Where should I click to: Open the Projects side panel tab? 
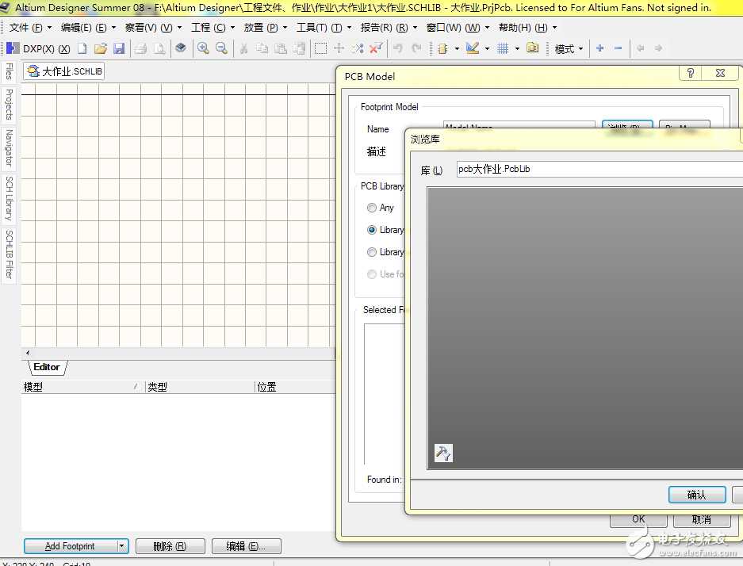(x=9, y=105)
